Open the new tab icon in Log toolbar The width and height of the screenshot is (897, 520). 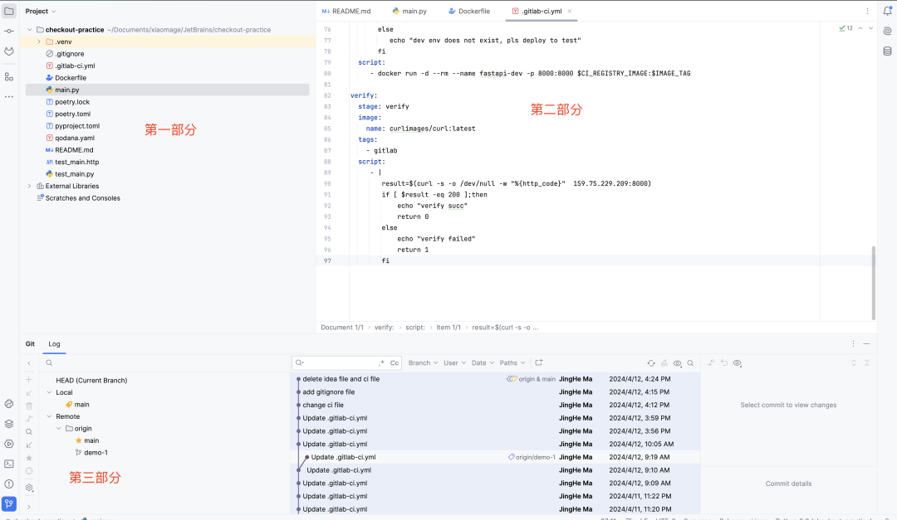(539, 363)
